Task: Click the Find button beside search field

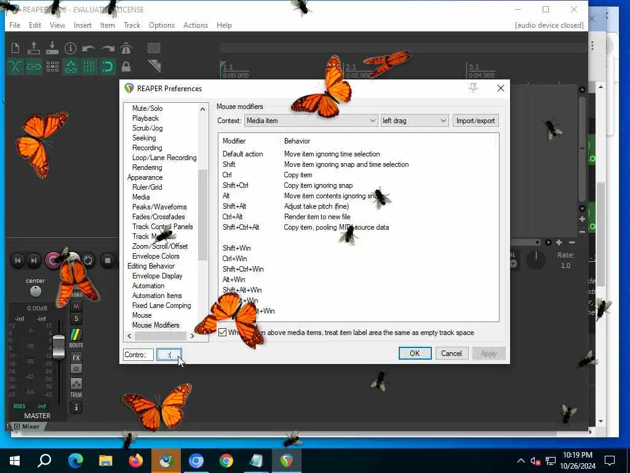Action: pos(169,354)
